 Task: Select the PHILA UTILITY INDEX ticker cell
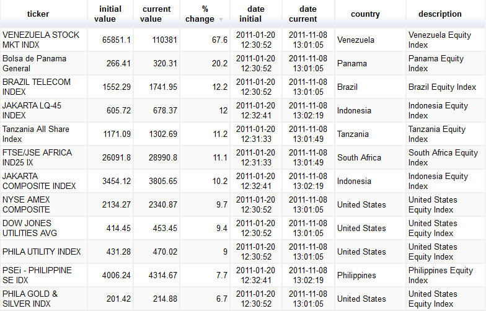click(43, 252)
